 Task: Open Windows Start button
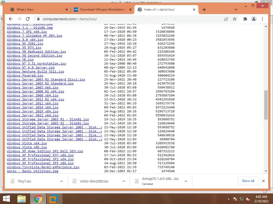point(6,199)
